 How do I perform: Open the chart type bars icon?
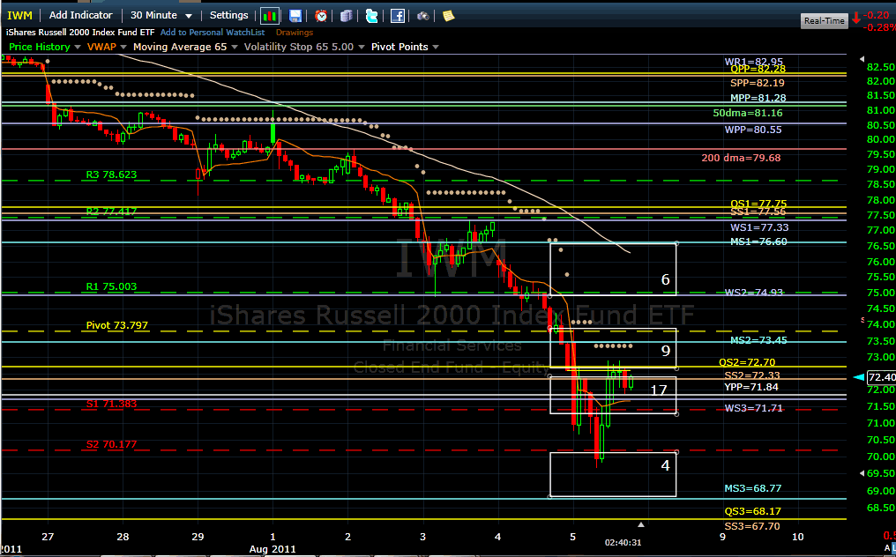[x=270, y=16]
